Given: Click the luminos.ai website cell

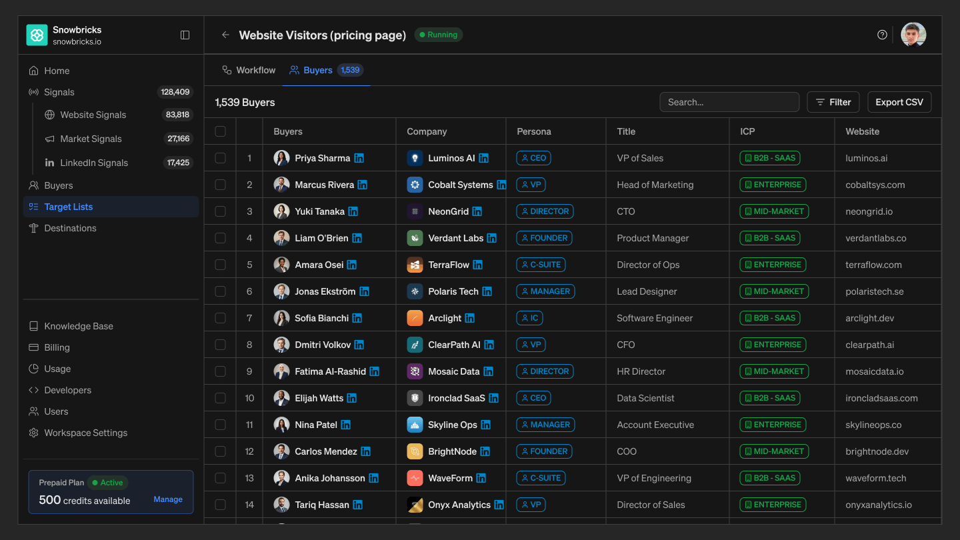Looking at the screenshot, I should (866, 158).
